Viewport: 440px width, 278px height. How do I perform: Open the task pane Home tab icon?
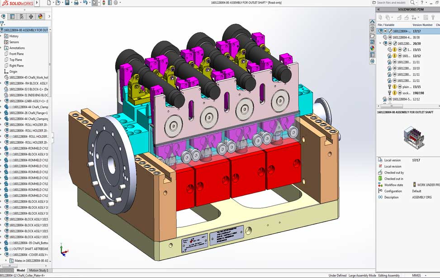click(x=372, y=23)
